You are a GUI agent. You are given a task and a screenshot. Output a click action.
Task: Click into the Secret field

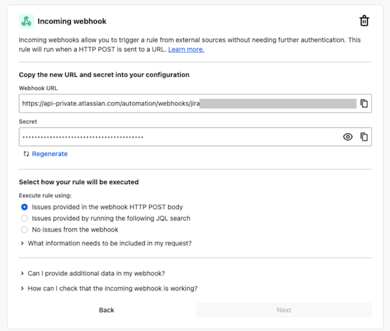click(175, 137)
